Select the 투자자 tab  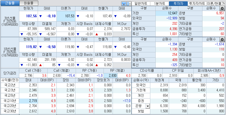pos(178,3)
